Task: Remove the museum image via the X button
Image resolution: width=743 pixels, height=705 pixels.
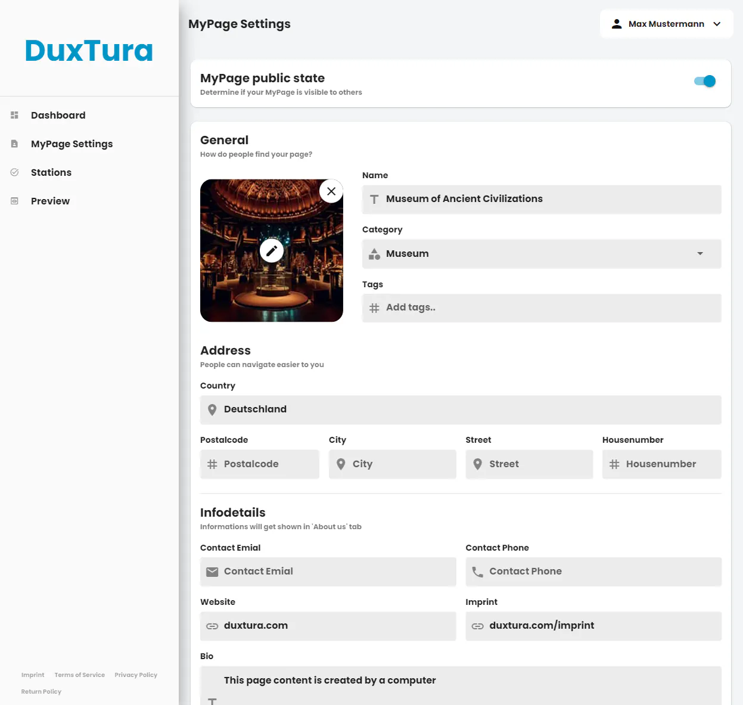Action: click(331, 191)
